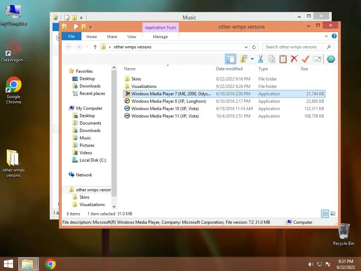Screen dimensions: 361x271
Task: Switch to the Share ribbon tab
Action: (112, 37)
